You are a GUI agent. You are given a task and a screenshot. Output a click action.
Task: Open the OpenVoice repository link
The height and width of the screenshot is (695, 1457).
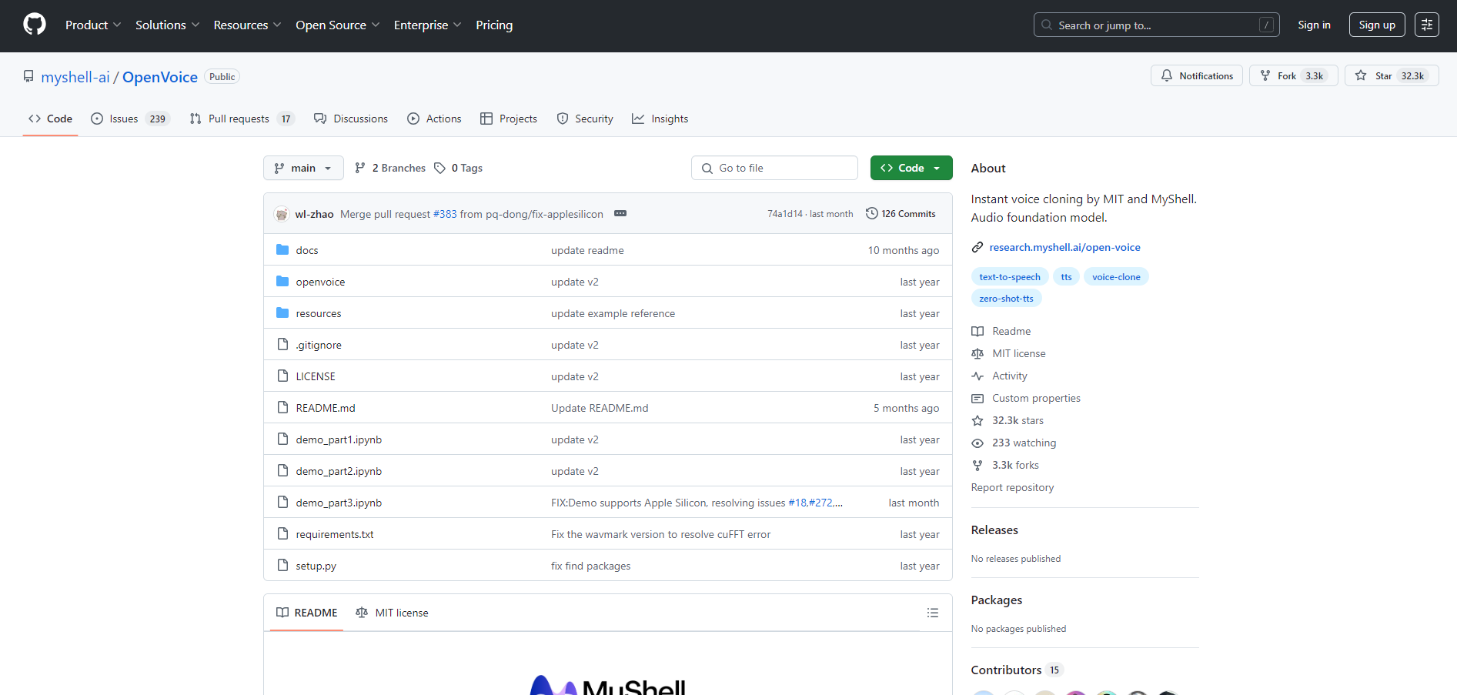(160, 77)
